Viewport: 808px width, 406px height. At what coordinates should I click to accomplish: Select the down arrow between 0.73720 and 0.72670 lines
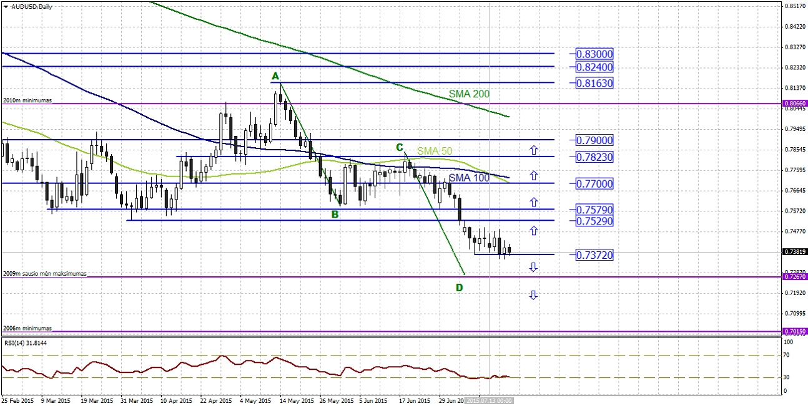(x=533, y=267)
